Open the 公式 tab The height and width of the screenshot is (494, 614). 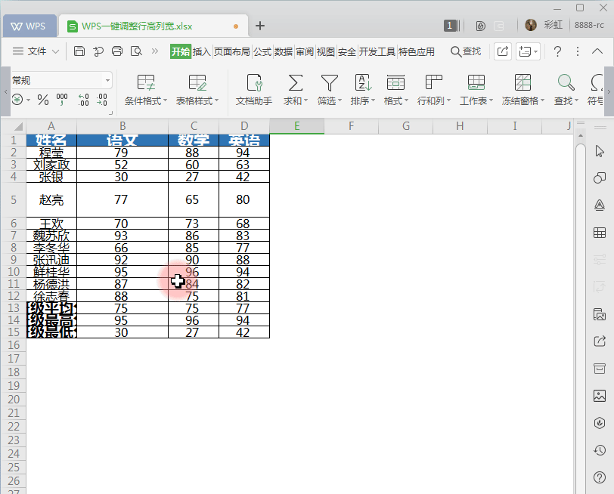point(262,51)
